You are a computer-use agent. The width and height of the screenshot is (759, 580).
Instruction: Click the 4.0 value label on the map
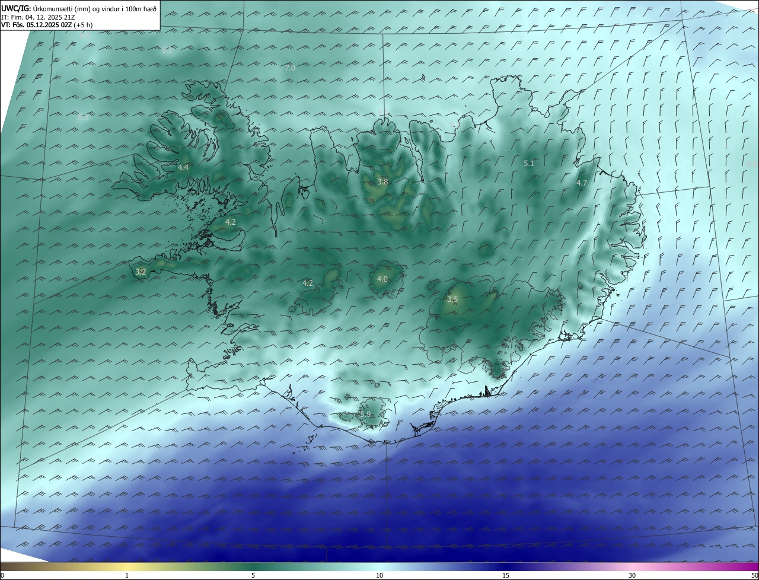[x=382, y=279]
